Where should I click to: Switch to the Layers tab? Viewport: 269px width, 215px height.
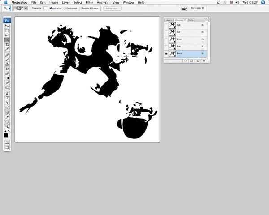click(x=169, y=20)
